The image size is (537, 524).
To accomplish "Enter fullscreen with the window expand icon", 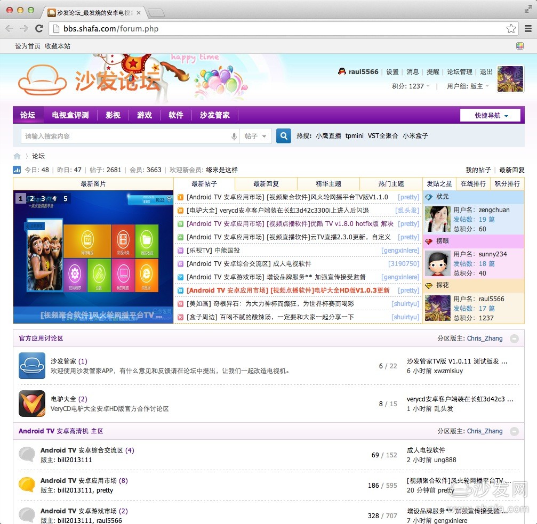I will [528, 10].
